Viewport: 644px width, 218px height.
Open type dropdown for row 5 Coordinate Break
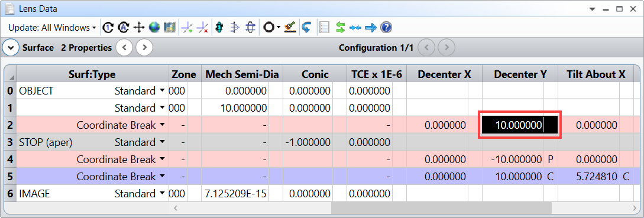[162, 177]
